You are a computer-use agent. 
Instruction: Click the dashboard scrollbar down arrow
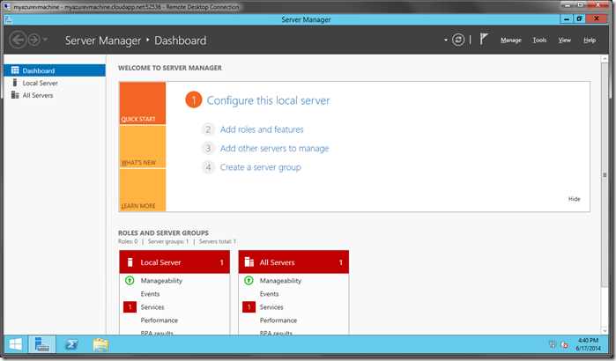coord(605,331)
